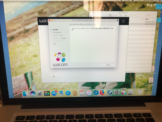The width and height of the screenshot is (162, 122).
Task: Open Contacts book icon in the Dock
Action: [75, 93]
